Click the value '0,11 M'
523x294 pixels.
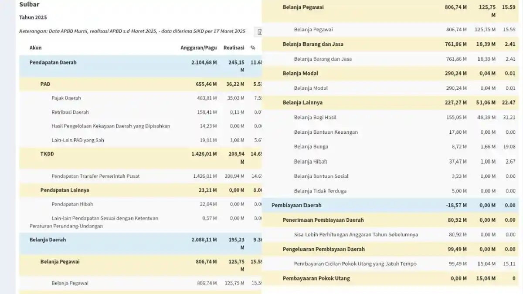coord(237,112)
